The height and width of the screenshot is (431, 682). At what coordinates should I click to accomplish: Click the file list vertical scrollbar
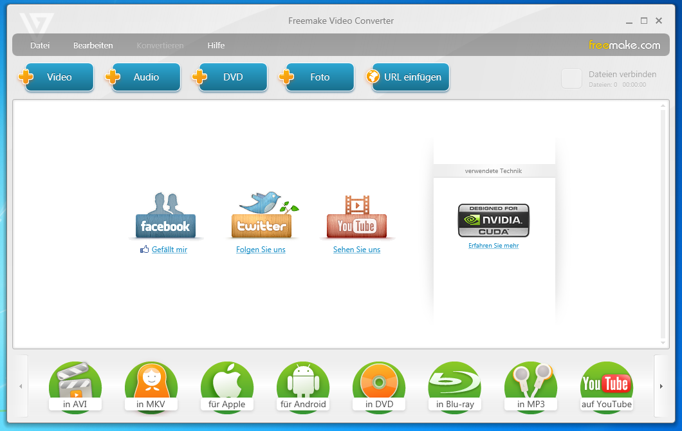point(663,224)
